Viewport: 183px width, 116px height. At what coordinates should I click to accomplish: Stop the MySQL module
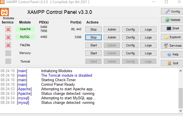tap(93, 37)
